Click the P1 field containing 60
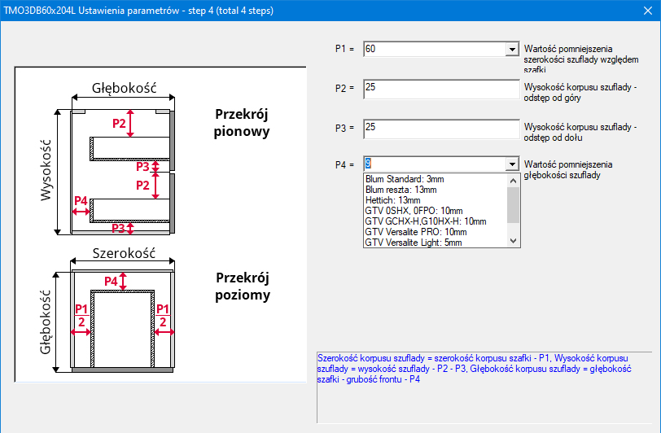 [434, 50]
